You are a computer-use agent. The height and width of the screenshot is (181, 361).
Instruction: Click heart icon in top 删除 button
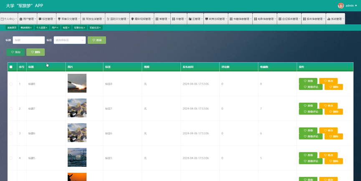[x=33, y=52]
